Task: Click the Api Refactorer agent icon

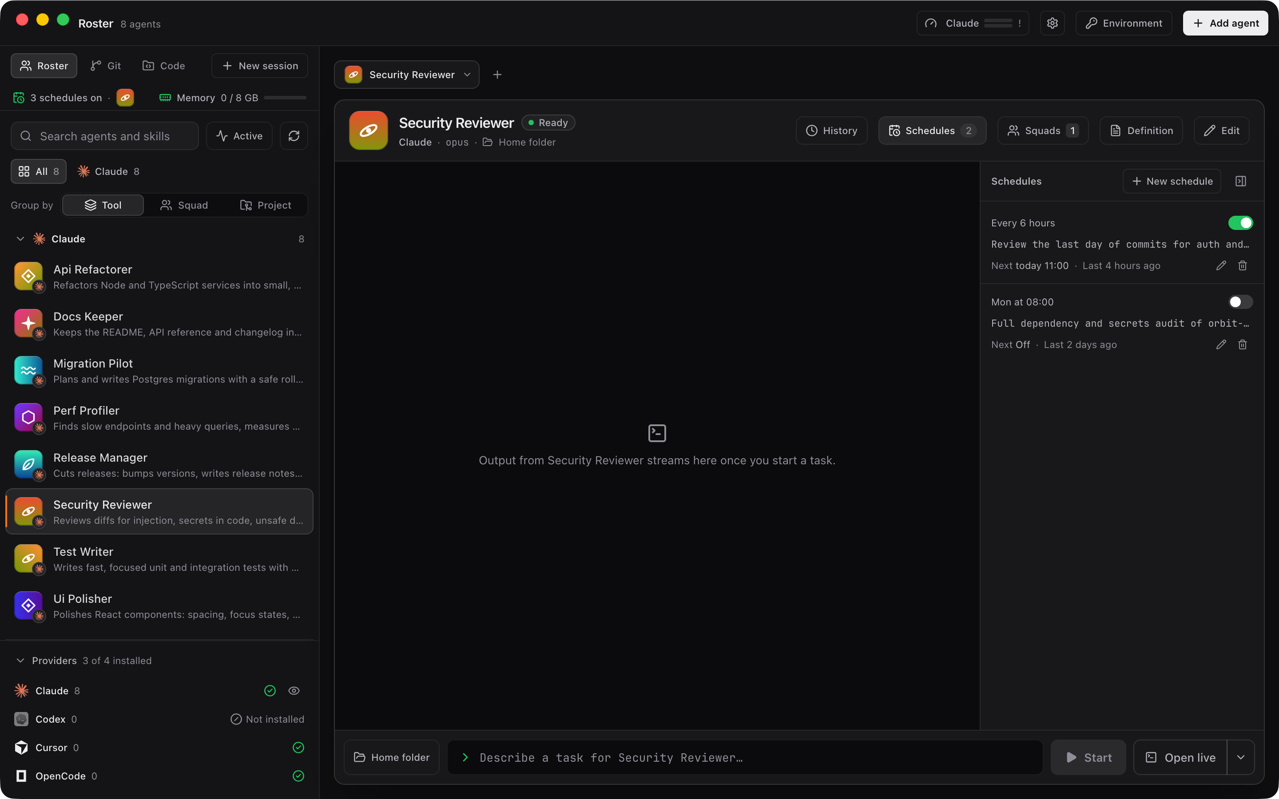Action: 28,276
